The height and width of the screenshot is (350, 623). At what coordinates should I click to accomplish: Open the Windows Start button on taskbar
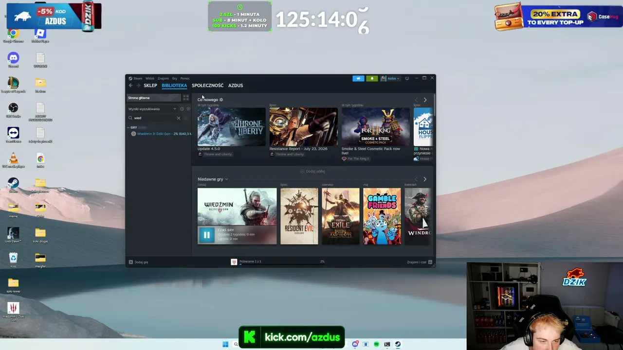[x=225, y=345]
